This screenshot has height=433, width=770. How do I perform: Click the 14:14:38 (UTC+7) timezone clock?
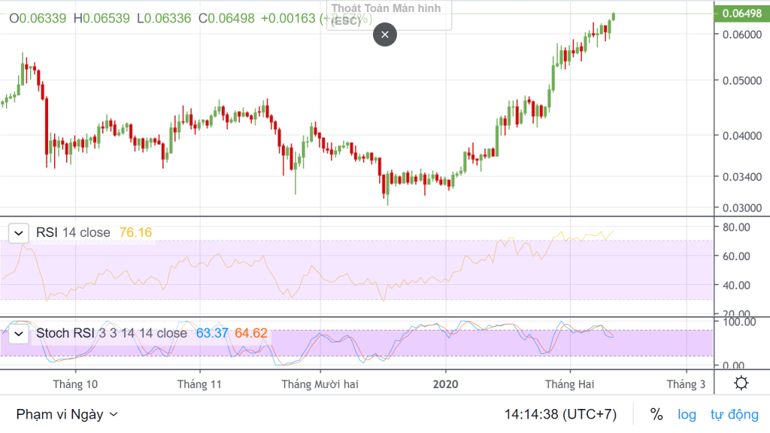pos(560,414)
